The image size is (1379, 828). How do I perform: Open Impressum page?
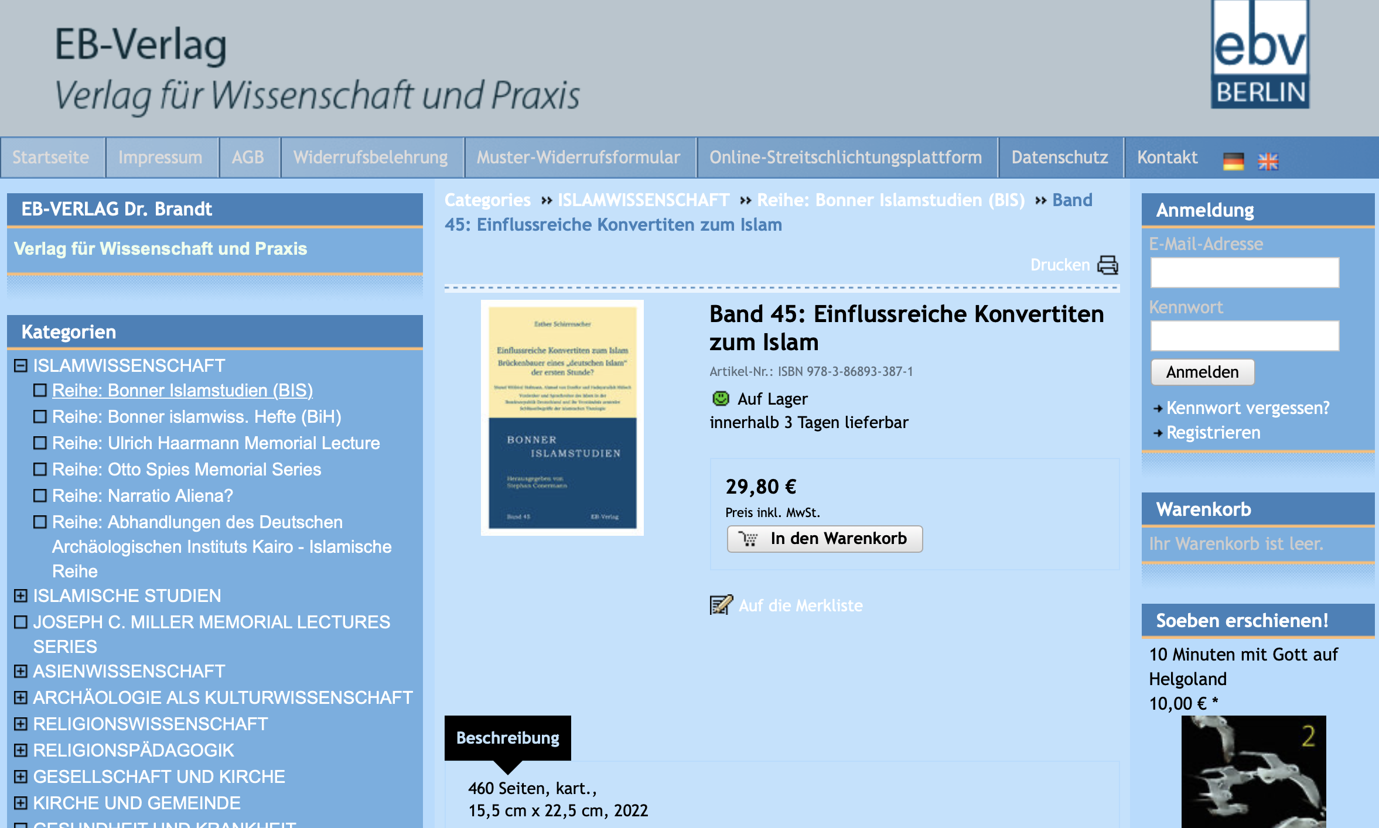coord(161,158)
